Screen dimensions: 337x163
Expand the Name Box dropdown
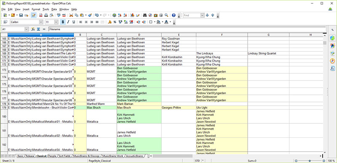pyautogui.click(x=27, y=29)
